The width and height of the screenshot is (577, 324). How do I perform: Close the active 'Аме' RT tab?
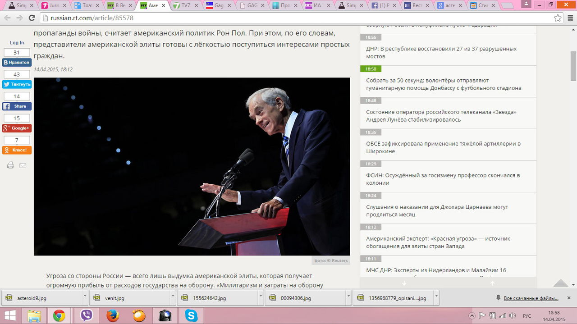[163, 6]
